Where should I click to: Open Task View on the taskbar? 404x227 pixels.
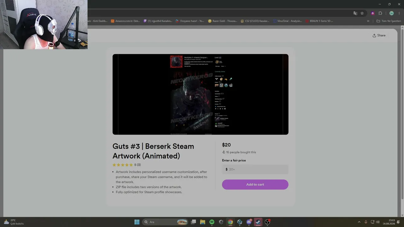click(193, 222)
